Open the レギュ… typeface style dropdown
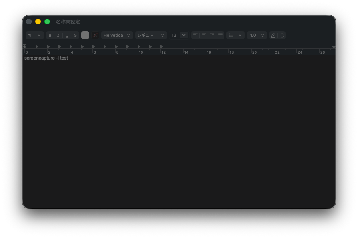The height and width of the screenshot is (238, 358). (151, 35)
